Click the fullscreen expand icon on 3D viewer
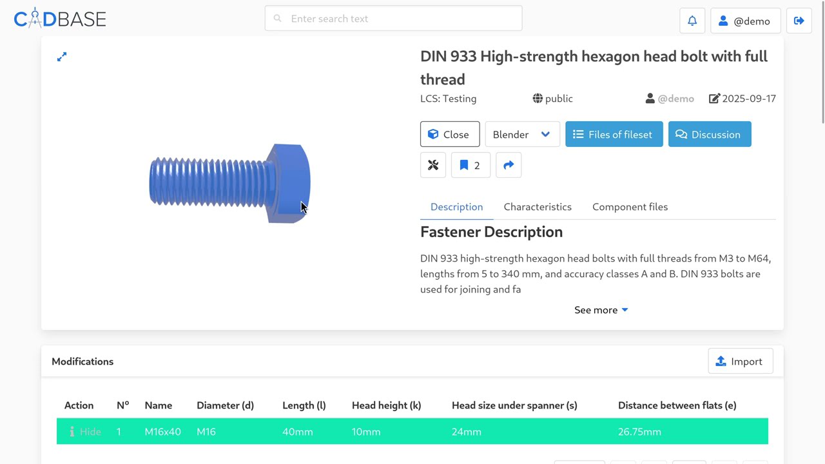The height and width of the screenshot is (464, 825). coord(62,57)
